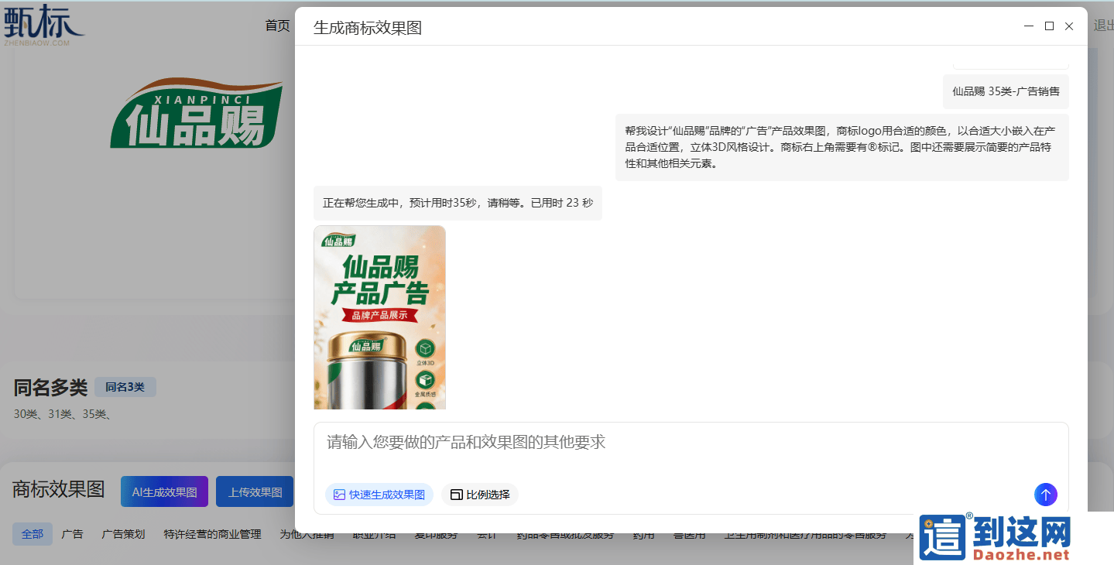This screenshot has height=565, width=1114.
Task: Send the prompt with the blue arrow button
Action: [x=1045, y=495]
